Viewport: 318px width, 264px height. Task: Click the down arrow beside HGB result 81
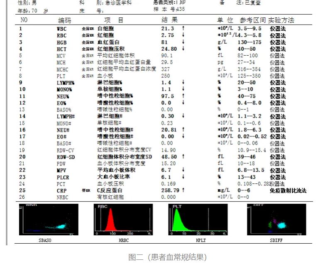[x=183, y=42]
